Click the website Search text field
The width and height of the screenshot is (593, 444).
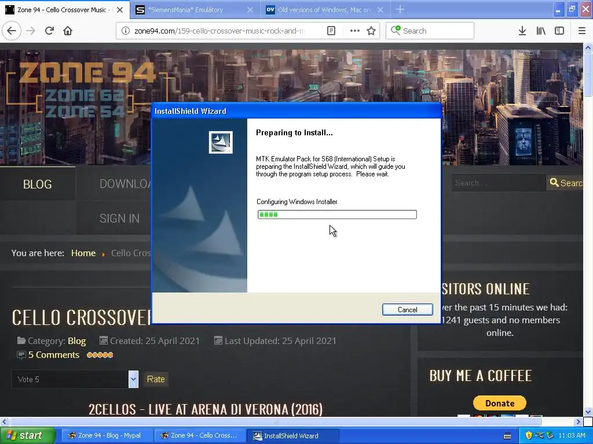click(x=499, y=183)
